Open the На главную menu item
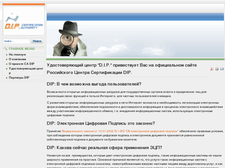The width and height of the screenshot is (225, 168). [x=17, y=55]
